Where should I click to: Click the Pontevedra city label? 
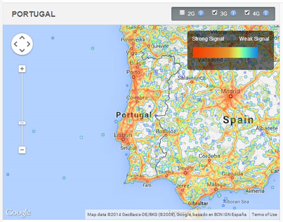click(132, 39)
